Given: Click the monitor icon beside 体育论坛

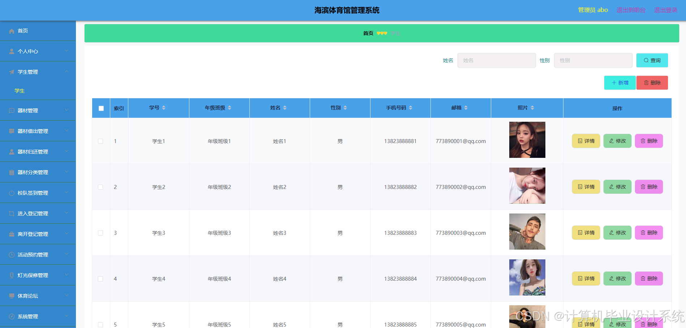Looking at the screenshot, I should (x=12, y=296).
